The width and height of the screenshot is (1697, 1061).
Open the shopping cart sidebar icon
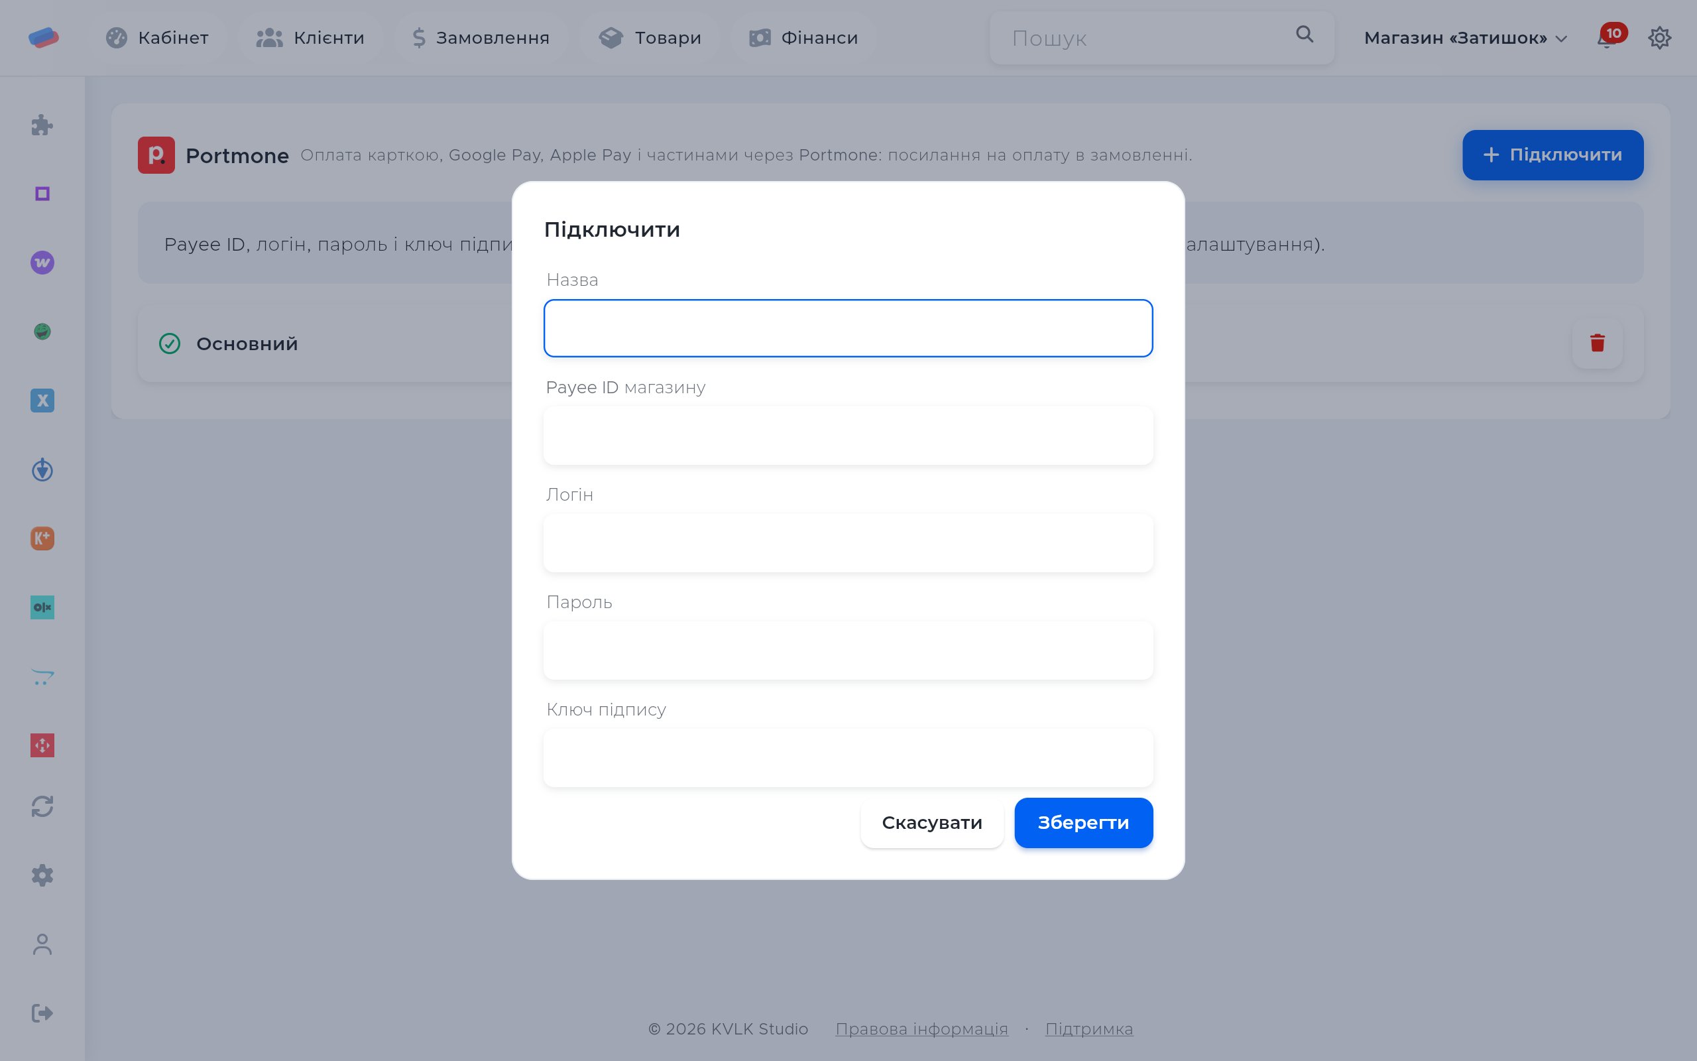(x=42, y=676)
